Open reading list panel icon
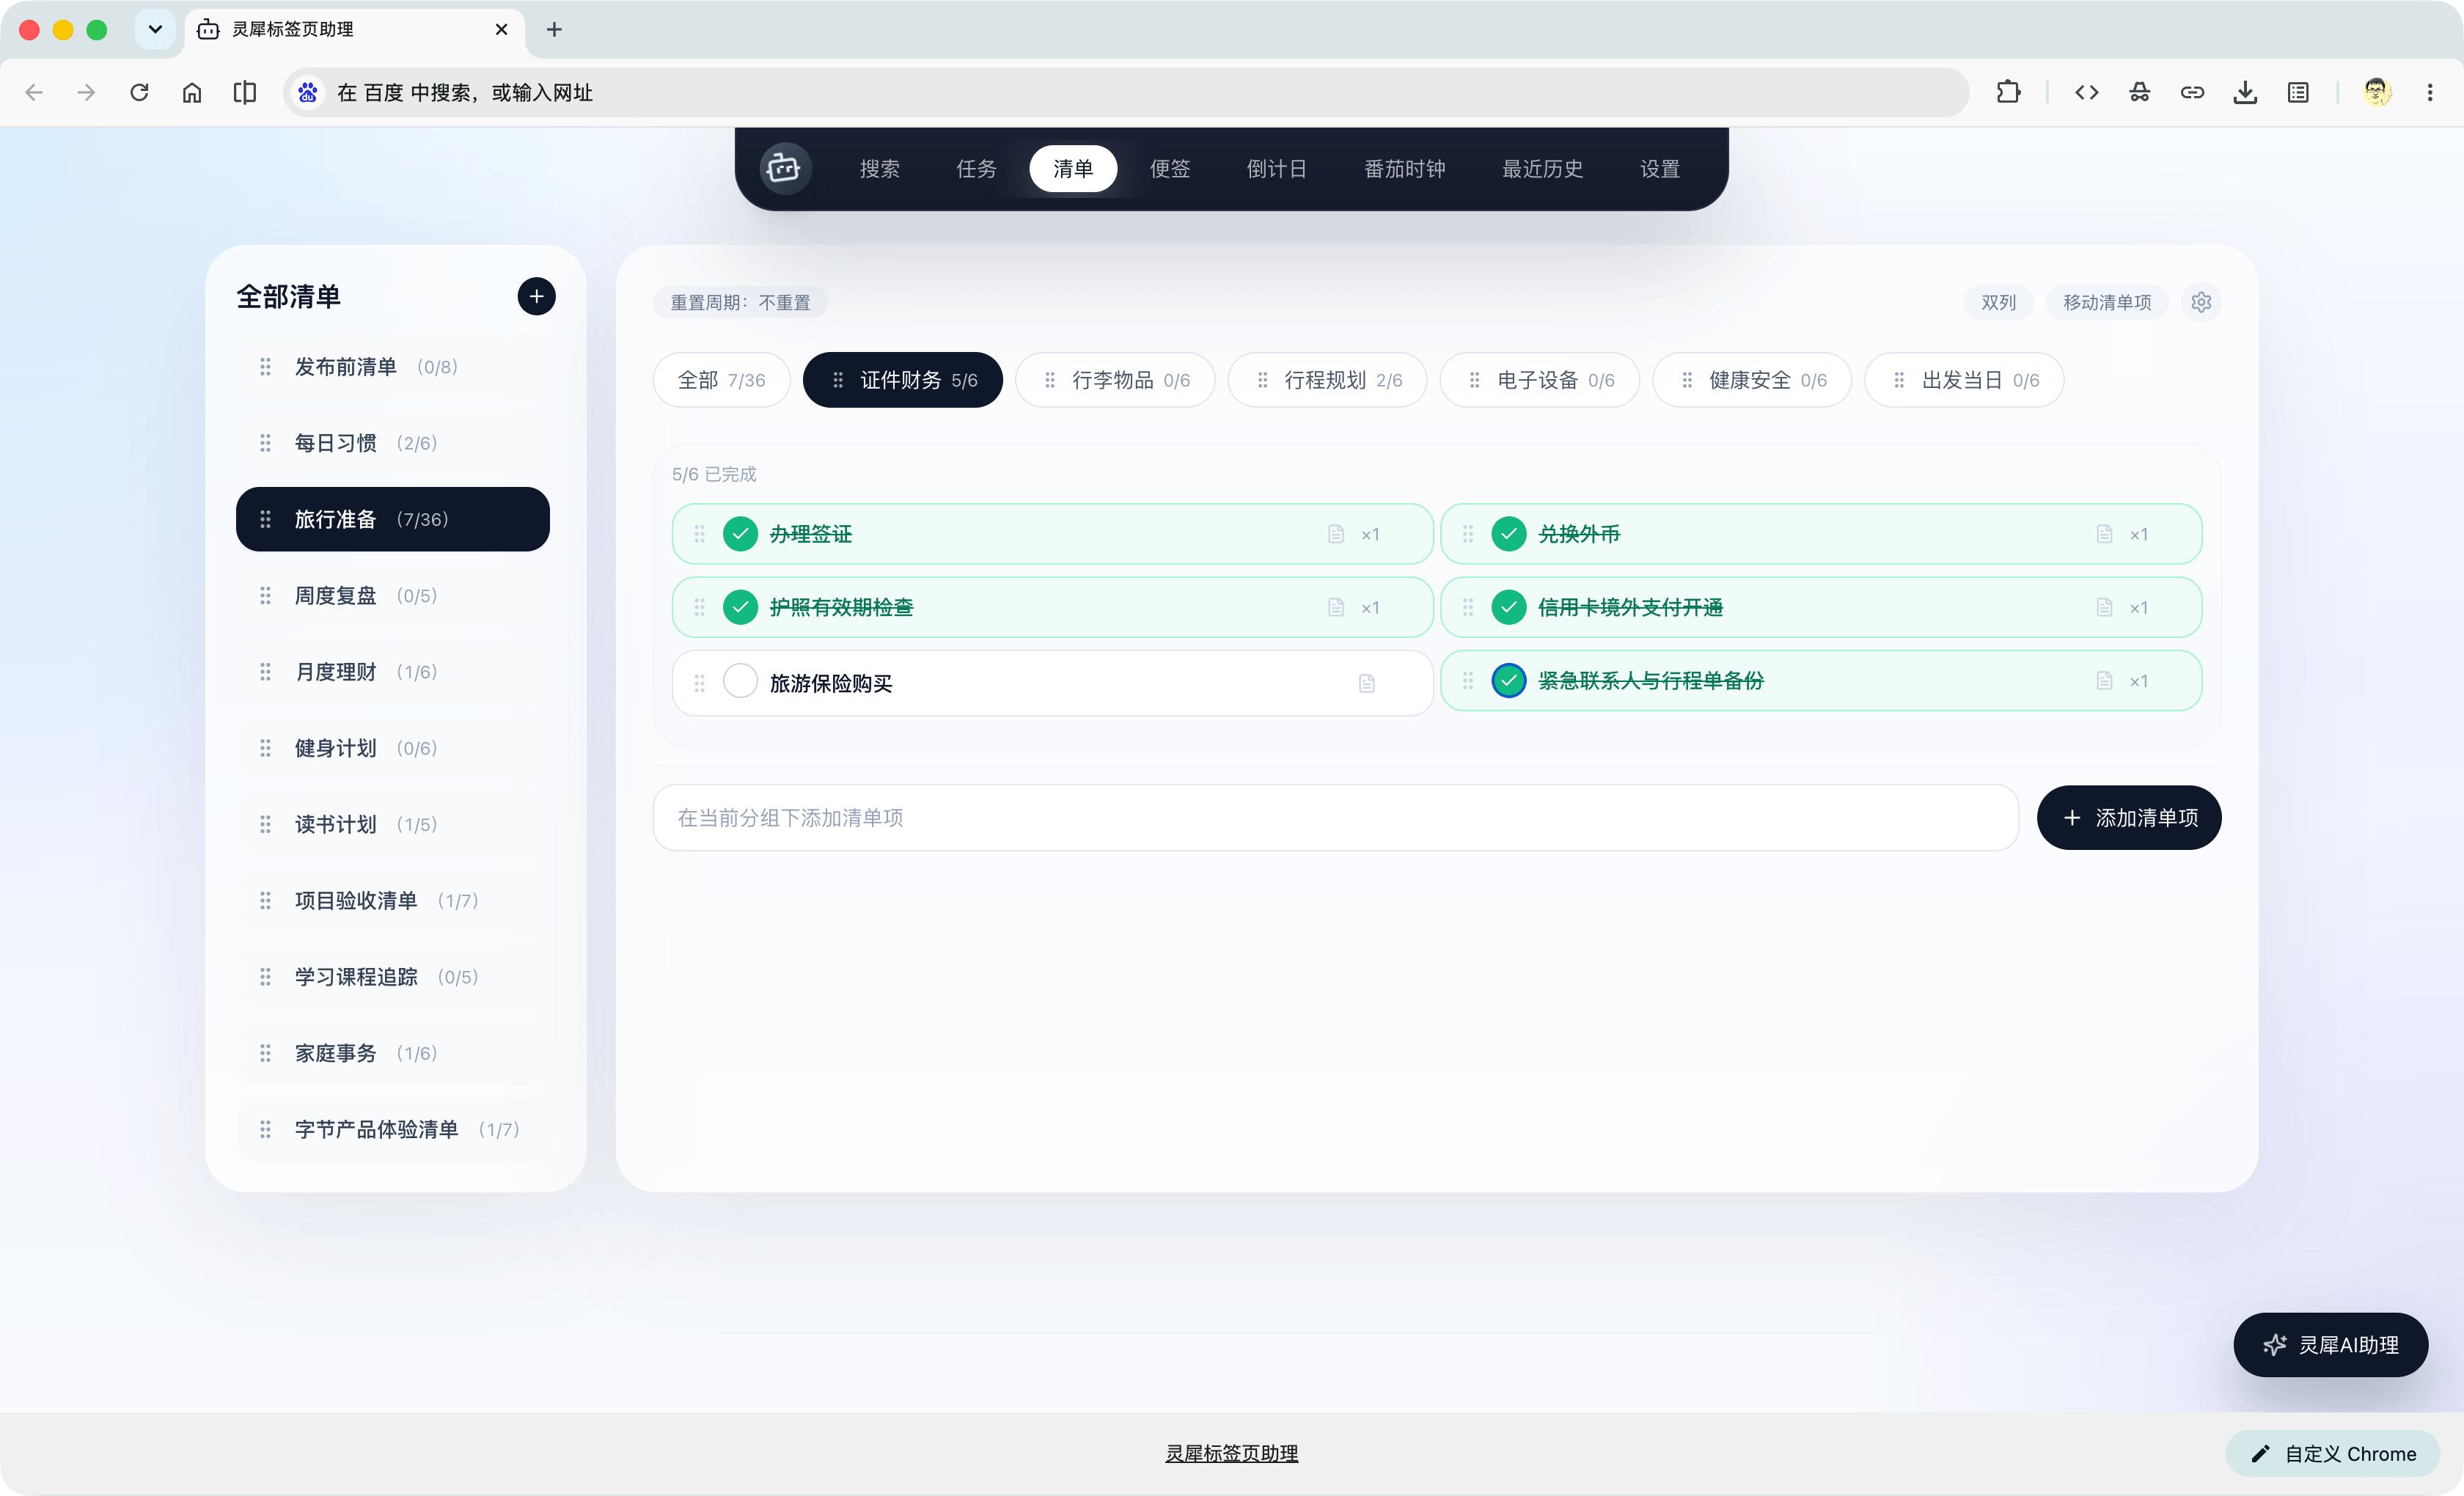2464x1496 pixels. (x=2298, y=92)
